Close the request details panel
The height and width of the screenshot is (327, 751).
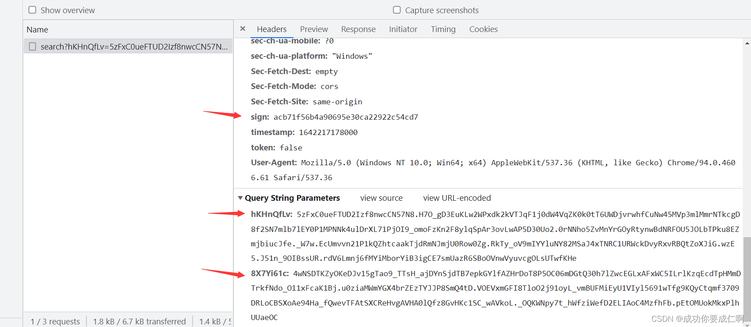[243, 28]
